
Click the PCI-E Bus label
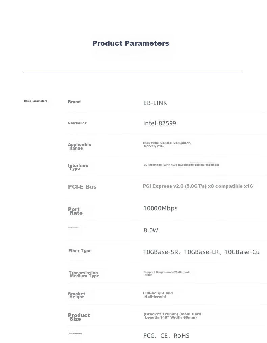pos(82,187)
